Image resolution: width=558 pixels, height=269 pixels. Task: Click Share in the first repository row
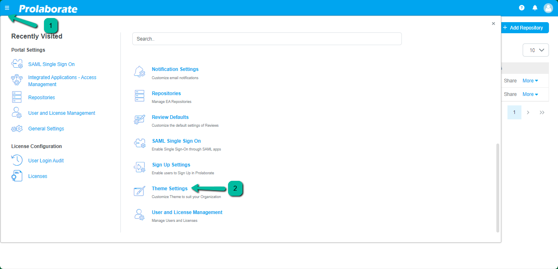pyautogui.click(x=510, y=81)
